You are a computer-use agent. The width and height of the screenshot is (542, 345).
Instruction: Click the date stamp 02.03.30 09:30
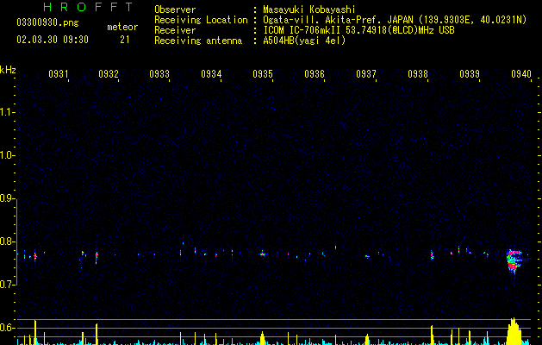(53, 40)
